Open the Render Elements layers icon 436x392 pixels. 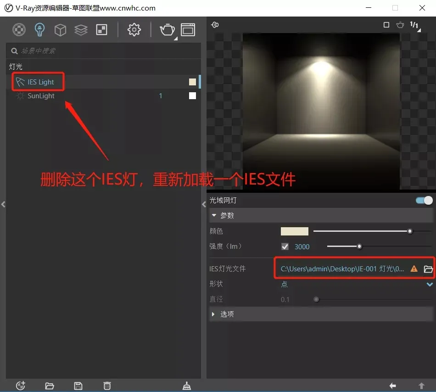pos(81,30)
